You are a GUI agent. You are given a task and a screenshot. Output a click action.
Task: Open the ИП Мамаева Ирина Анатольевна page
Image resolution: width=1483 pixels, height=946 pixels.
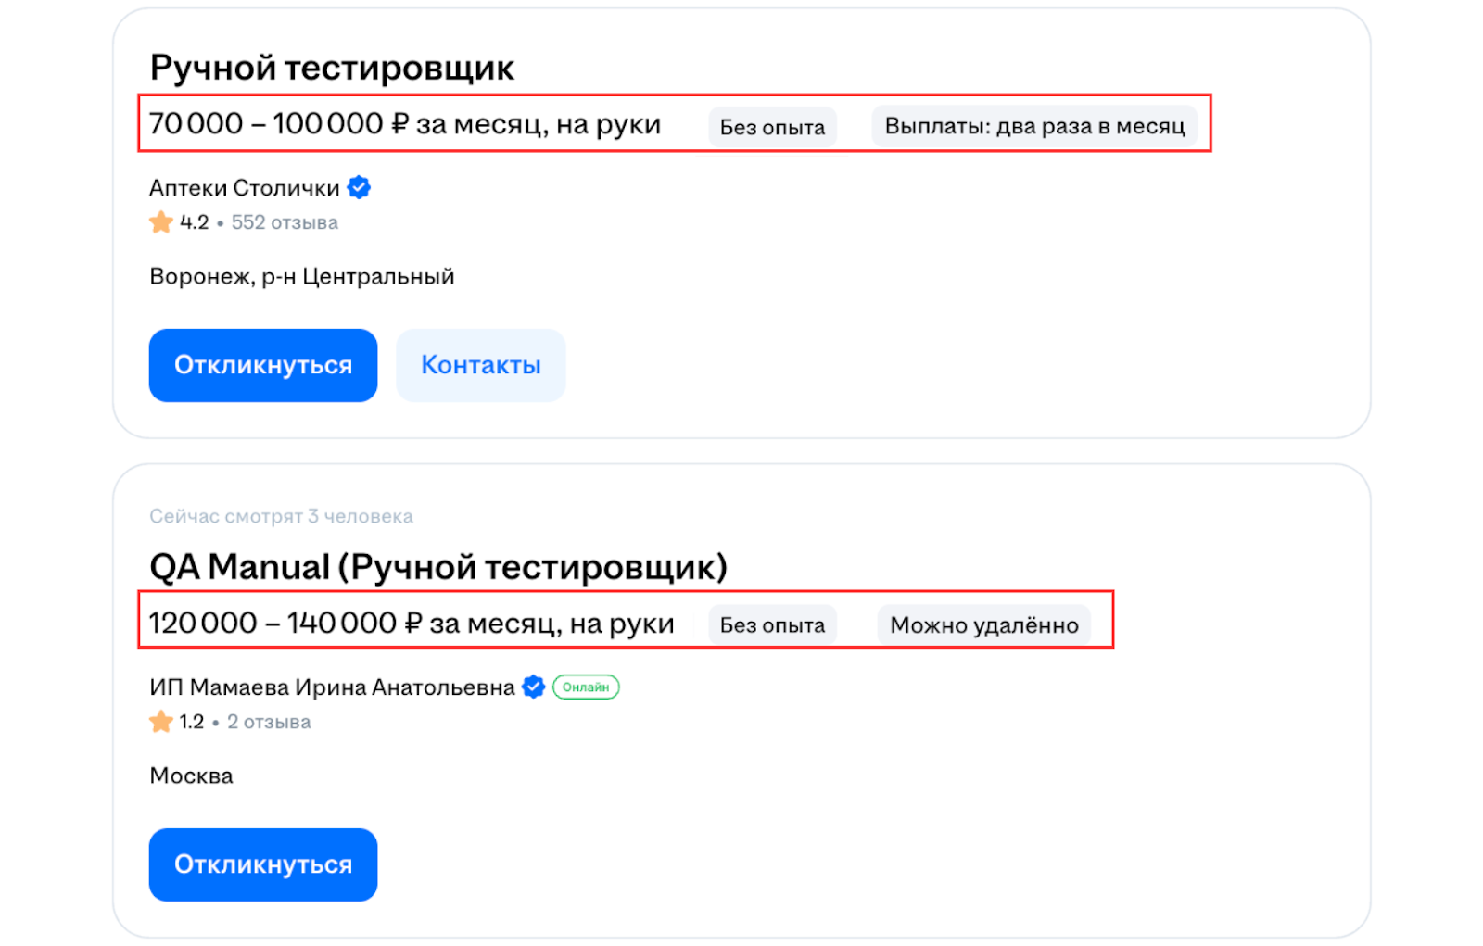tap(334, 687)
